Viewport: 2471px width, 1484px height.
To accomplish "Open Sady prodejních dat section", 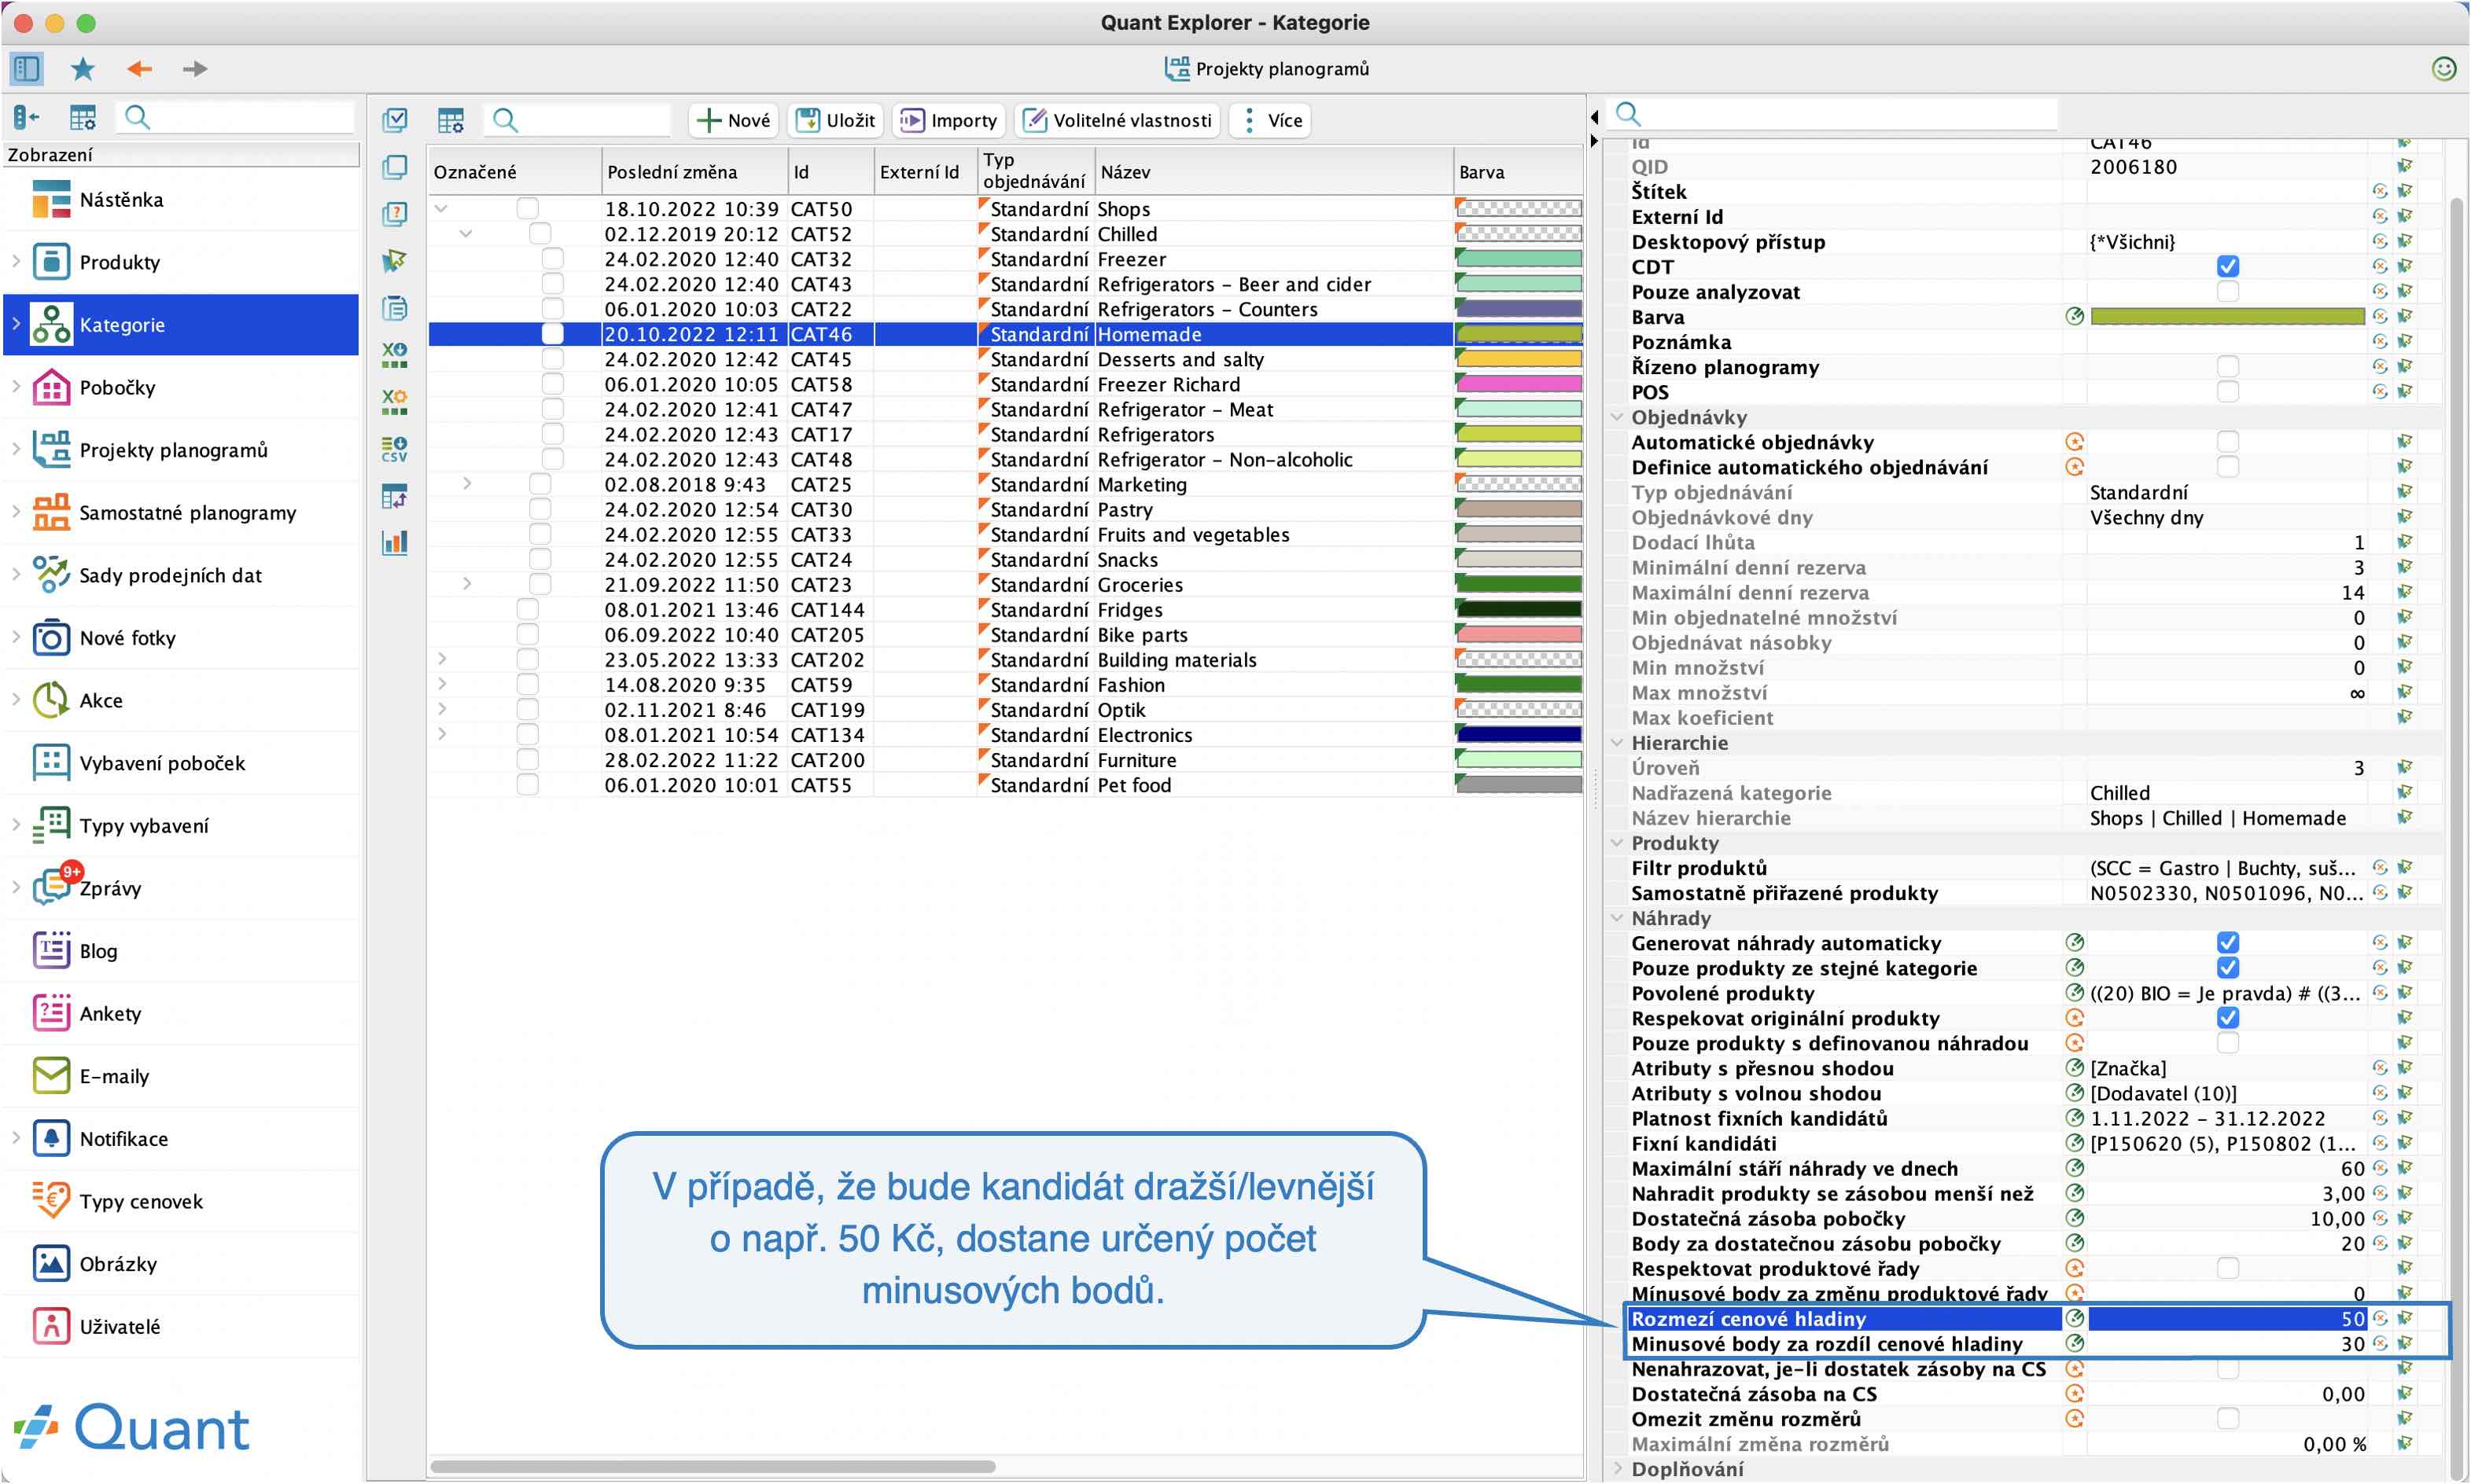I will coord(181,575).
